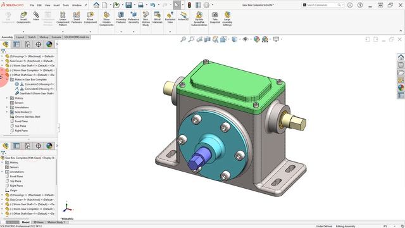Activate the Move Component tool

point(90,18)
